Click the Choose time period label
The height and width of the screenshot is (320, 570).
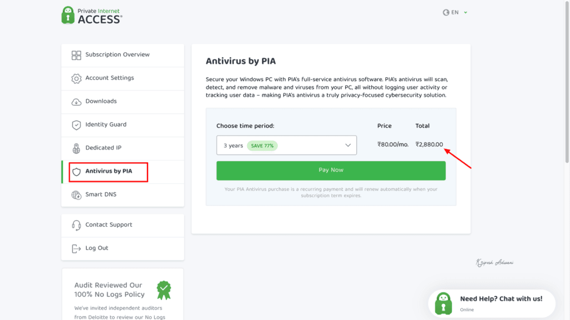coord(245,126)
